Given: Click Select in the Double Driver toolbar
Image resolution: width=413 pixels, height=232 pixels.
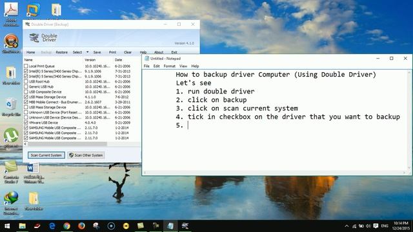Looking at the screenshot, I should [77, 52].
